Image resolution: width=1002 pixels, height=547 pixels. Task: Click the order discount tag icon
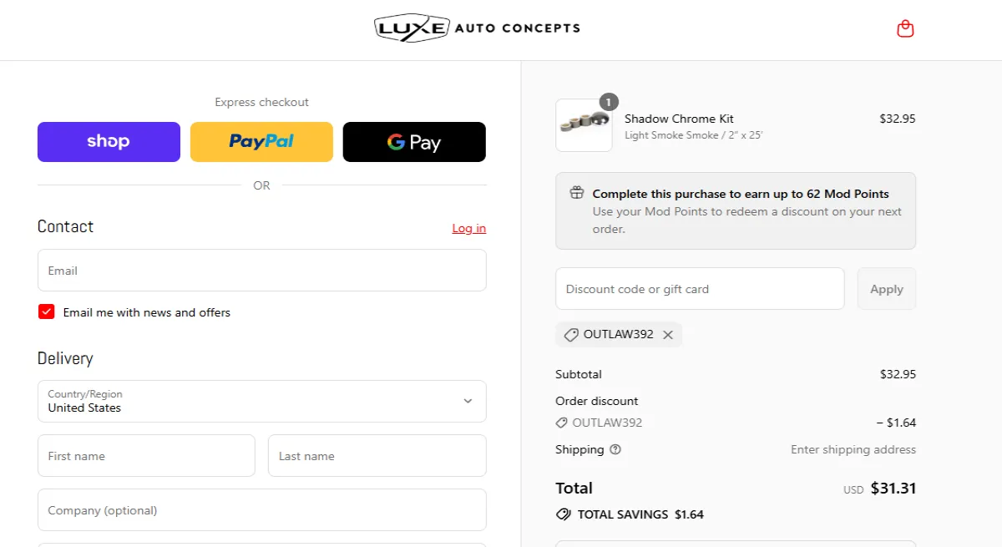coord(561,423)
